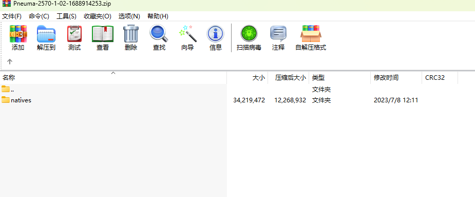Click the 测试 (Test) archive icon

click(x=74, y=33)
